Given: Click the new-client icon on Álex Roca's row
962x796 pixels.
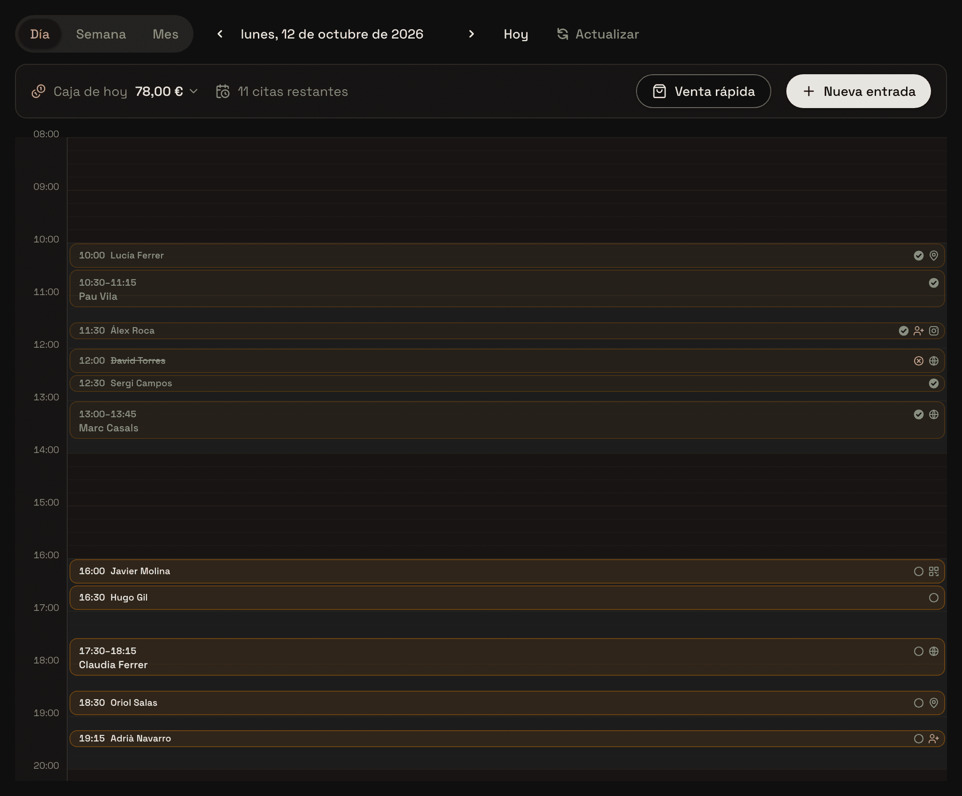Looking at the screenshot, I should 919,331.
